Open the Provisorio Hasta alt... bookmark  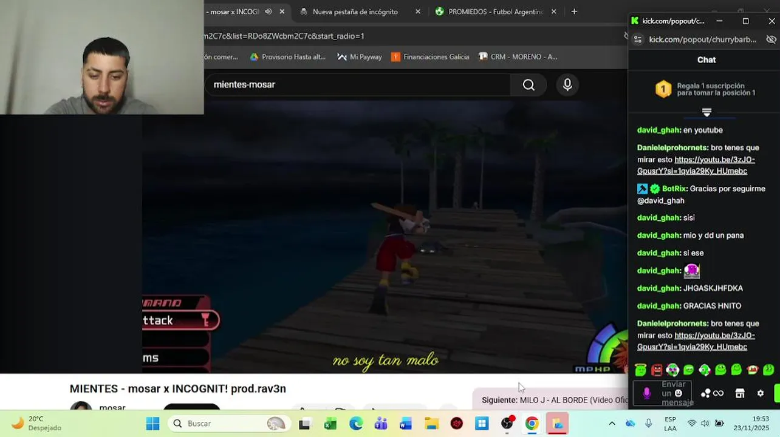click(288, 56)
